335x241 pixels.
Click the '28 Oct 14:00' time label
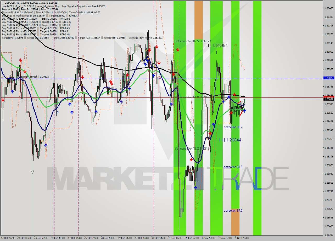point(108,238)
